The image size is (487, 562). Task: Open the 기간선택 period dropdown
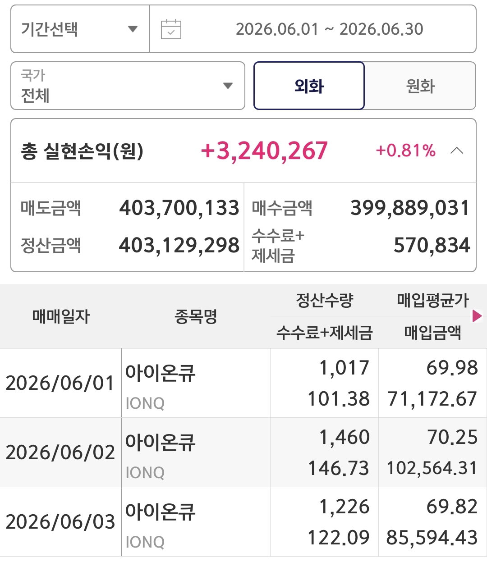click(80, 29)
